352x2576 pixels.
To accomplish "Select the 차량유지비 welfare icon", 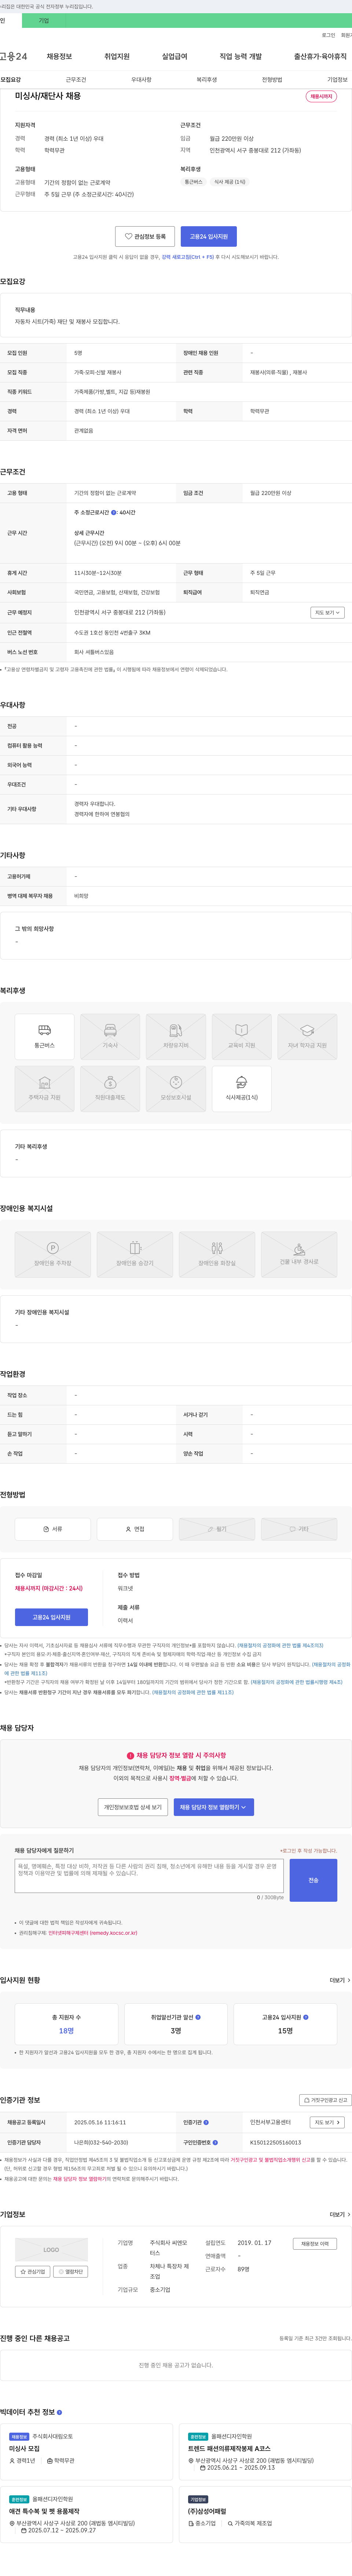I will pos(176,1037).
